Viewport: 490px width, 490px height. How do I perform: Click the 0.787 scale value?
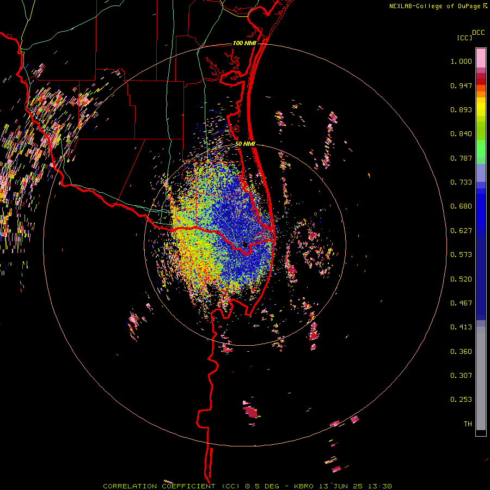point(461,158)
